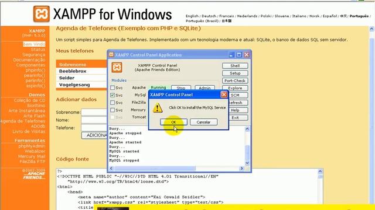Click the Setup button
Screen dimensions: 375x210
point(235,73)
